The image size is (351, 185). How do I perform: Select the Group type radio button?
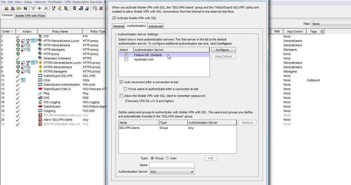point(152,158)
